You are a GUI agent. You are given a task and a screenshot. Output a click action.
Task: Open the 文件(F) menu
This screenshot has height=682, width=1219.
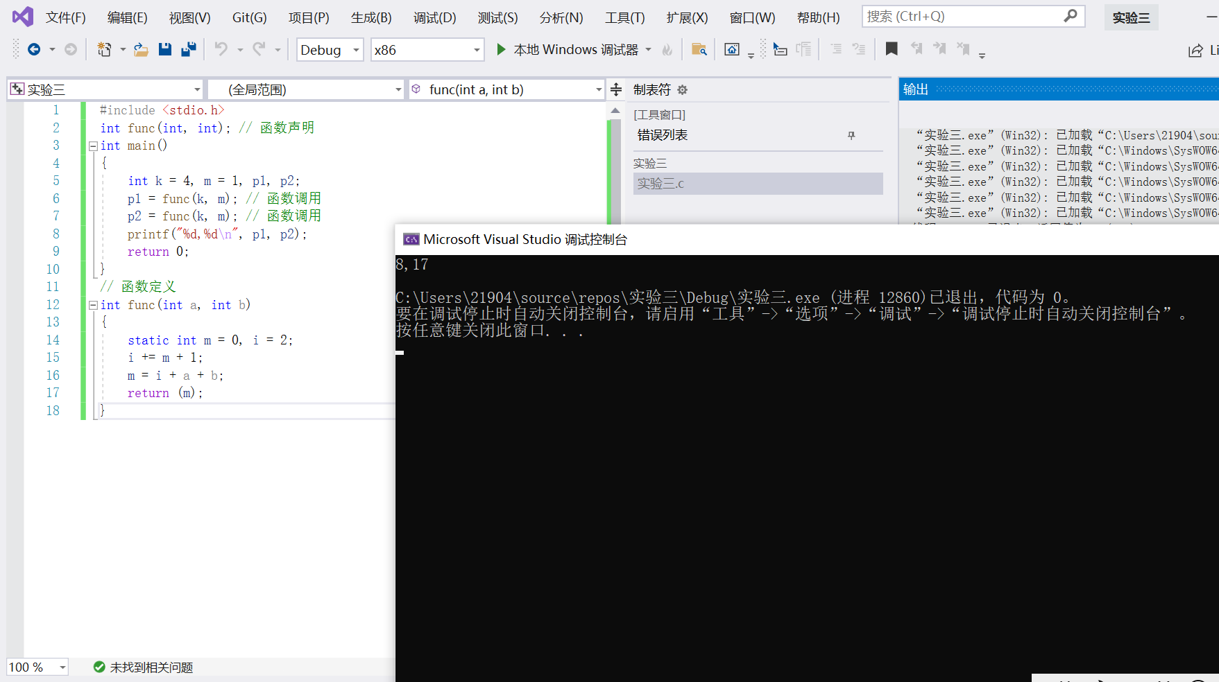tap(66, 17)
